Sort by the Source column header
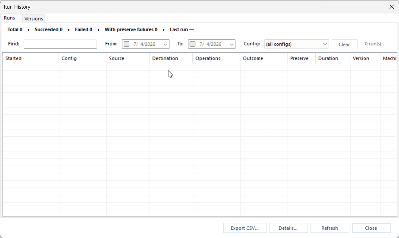Image resolution: width=399 pixels, height=238 pixels. tap(128, 58)
